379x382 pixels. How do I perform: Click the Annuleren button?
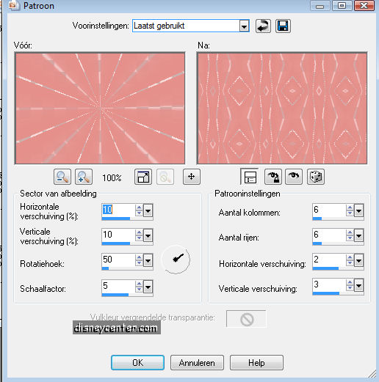[x=197, y=363]
